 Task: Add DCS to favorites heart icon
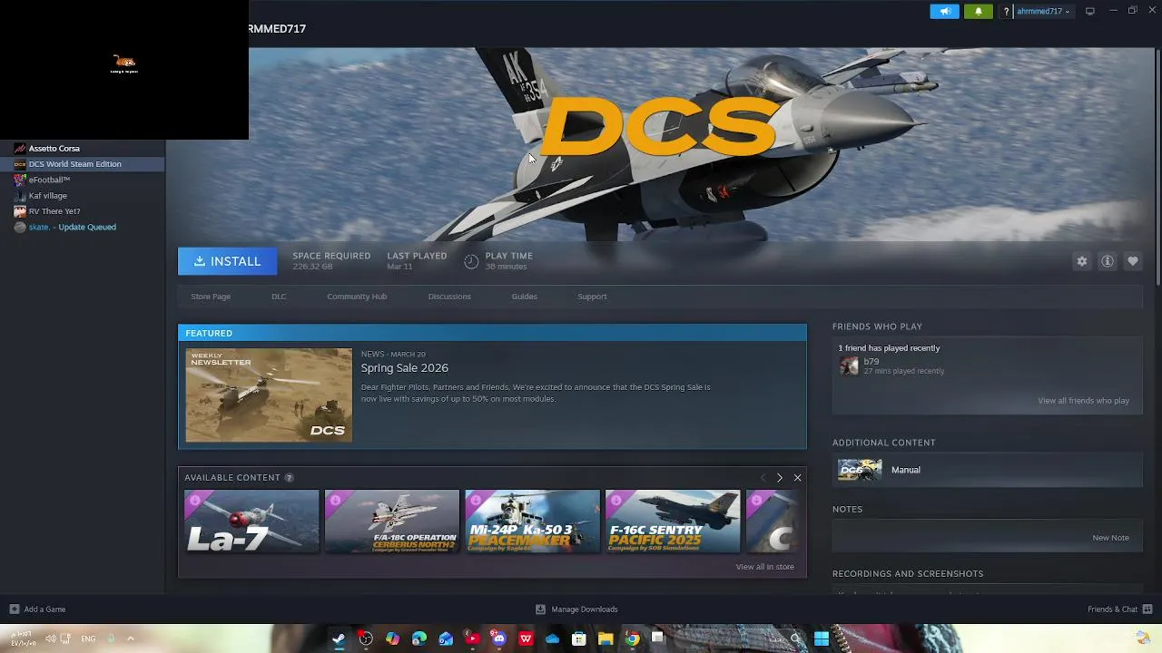pyautogui.click(x=1133, y=261)
